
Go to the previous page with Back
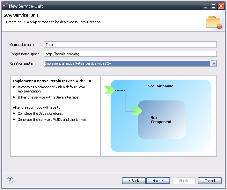coord(134,181)
